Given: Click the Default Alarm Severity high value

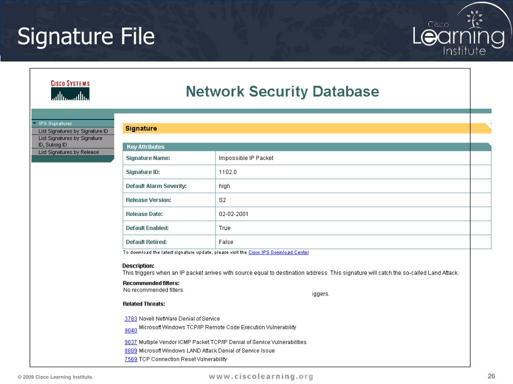Looking at the screenshot, I should pos(224,186).
